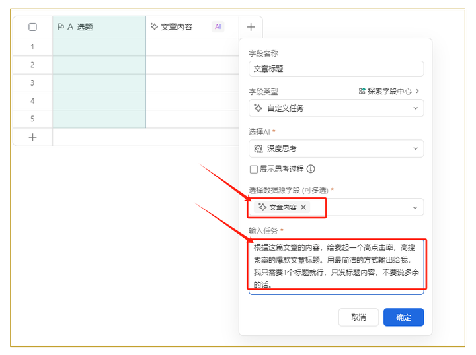476x355 pixels.
Task: Open the 字段类型 自定义任务 dropdown
Action: tap(336, 108)
